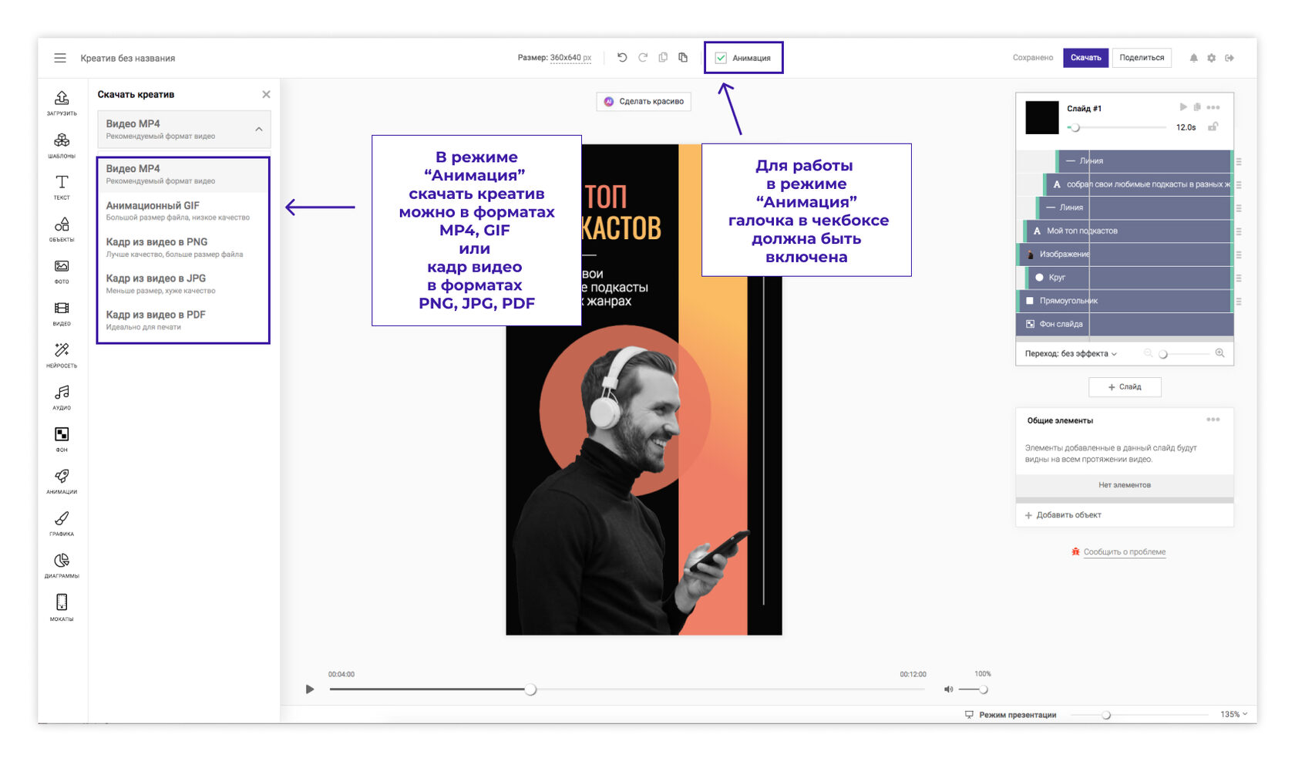Click the Сообщить о проблеме link
This screenshot has width=1295, height=762.
(x=1124, y=552)
